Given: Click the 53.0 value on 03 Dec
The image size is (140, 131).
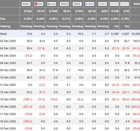Looking at the screenshot, I should (x=29, y=41).
